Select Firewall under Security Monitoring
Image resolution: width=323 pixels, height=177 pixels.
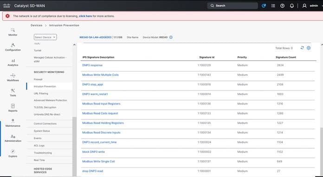[38, 79]
